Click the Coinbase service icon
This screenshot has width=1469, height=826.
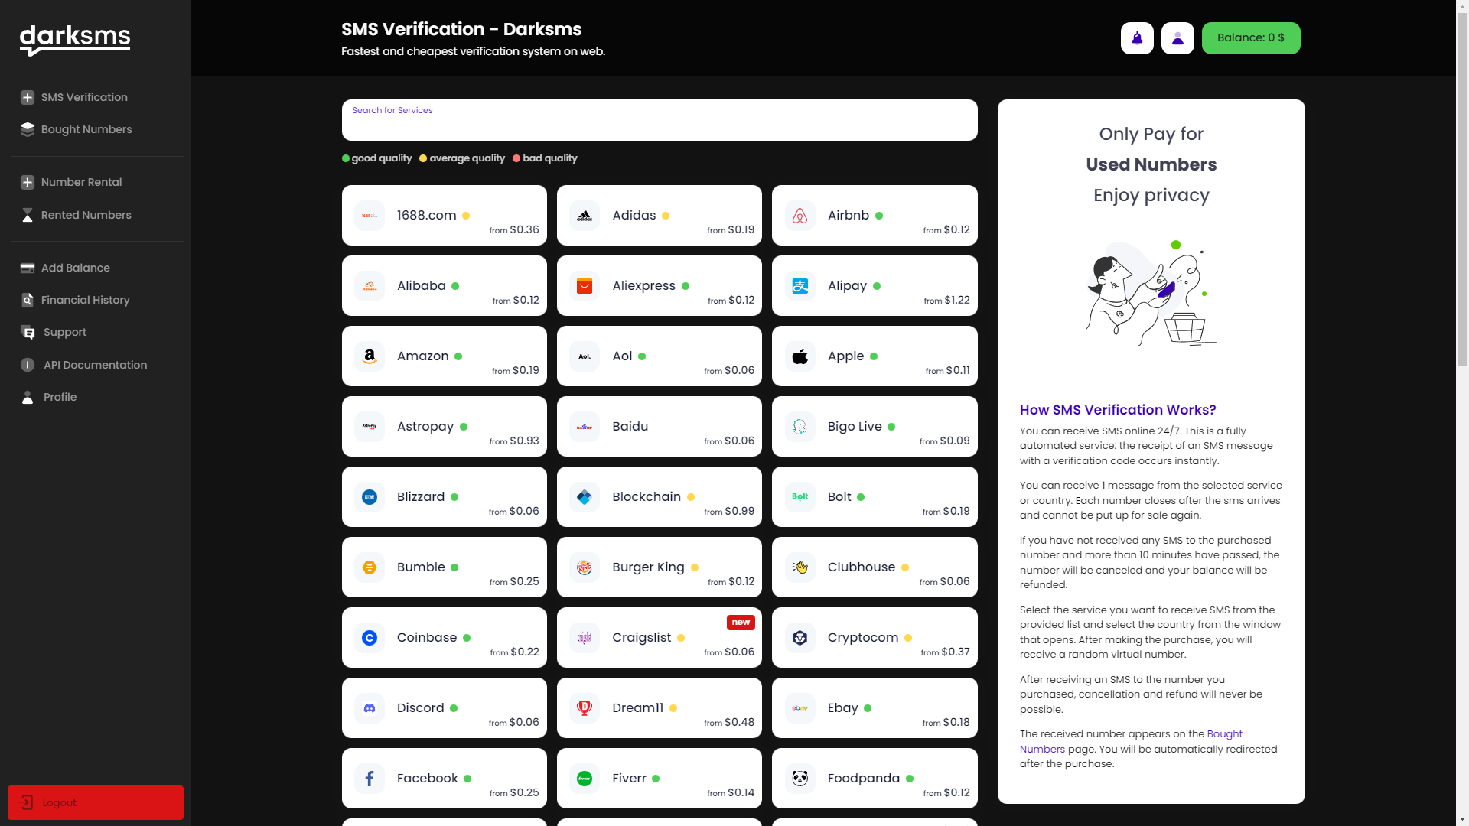[370, 638]
